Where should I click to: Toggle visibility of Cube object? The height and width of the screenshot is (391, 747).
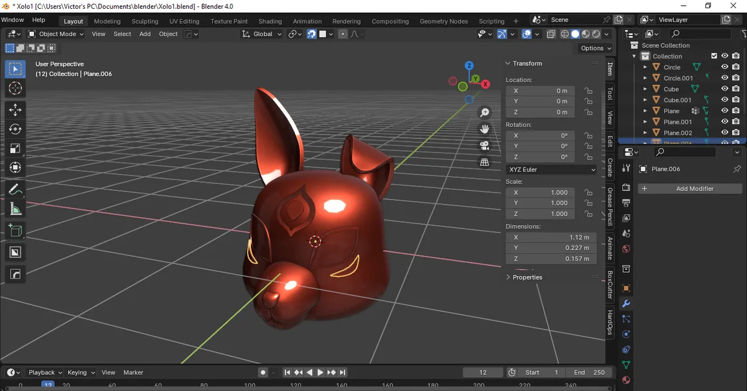point(725,89)
